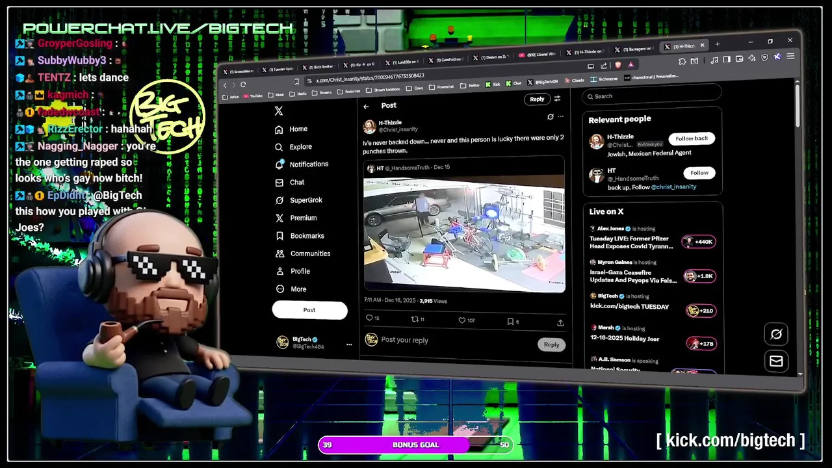Open the @christ_insanity link in HT bio
The width and height of the screenshot is (832, 468).
tap(675, 187)
